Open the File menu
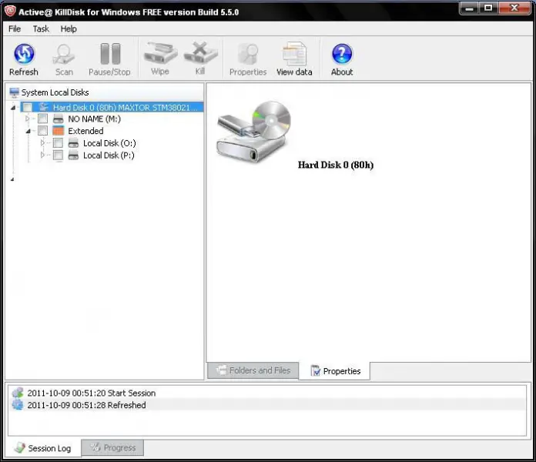 coord(15,28)
